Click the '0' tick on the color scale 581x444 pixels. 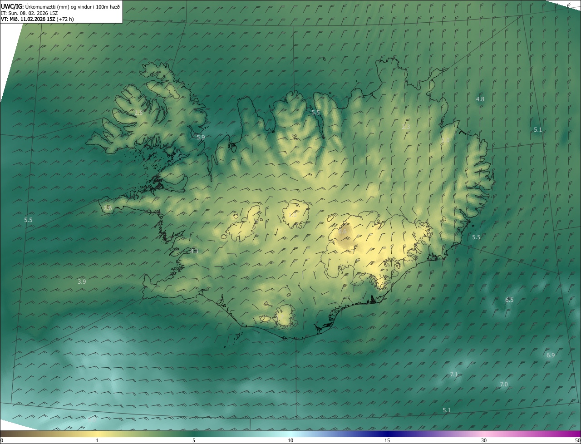2,440
